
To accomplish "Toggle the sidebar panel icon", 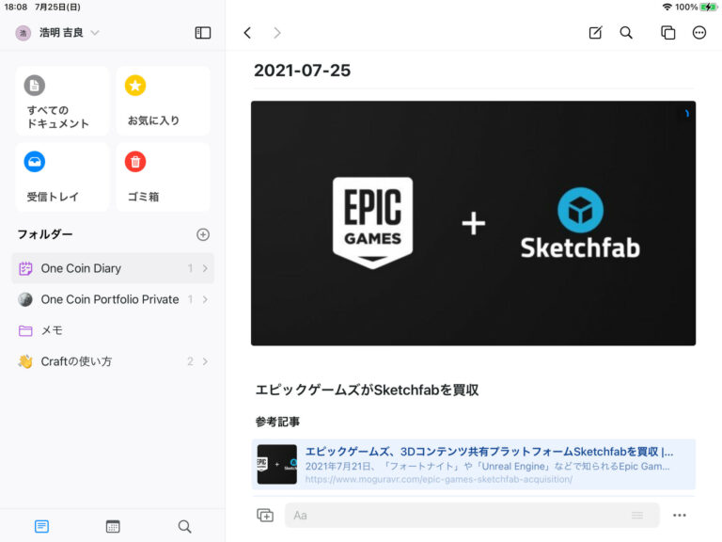I will (203, 33).
